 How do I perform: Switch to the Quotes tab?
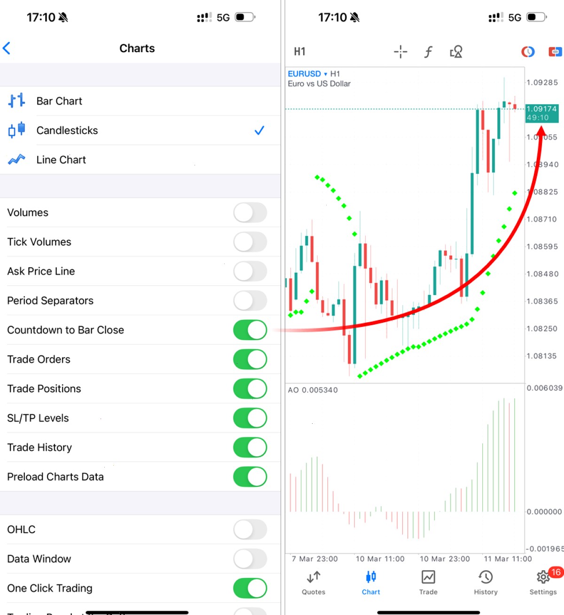tap(313, 583)
